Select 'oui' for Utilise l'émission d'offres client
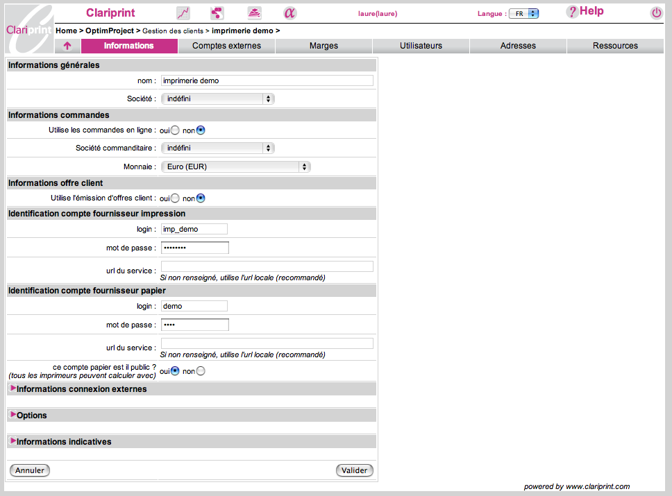This screenshot has width=672, height=496. 175,198
